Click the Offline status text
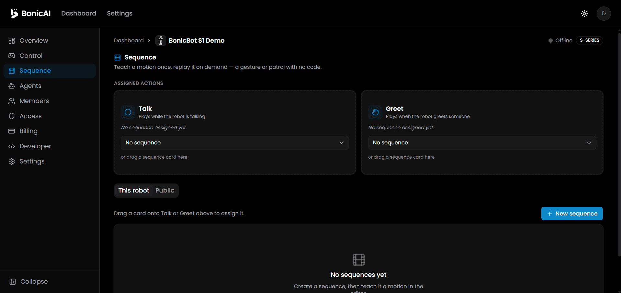621x293 pixels. coord(564,41)
